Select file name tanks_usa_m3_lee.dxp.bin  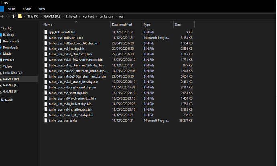click(67, 49)
